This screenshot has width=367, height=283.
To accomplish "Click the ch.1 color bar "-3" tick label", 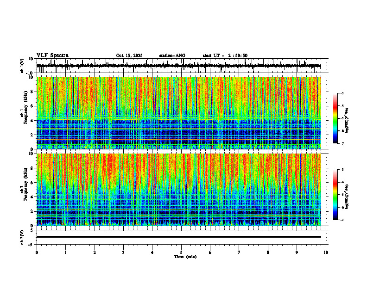I will (x=342, y=93).
